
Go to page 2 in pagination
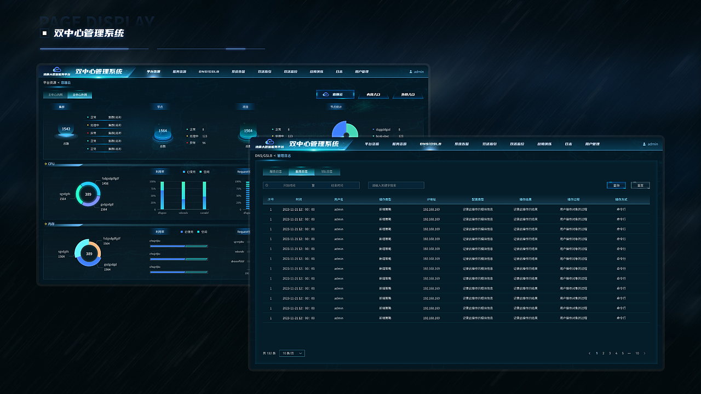(603, 353)
